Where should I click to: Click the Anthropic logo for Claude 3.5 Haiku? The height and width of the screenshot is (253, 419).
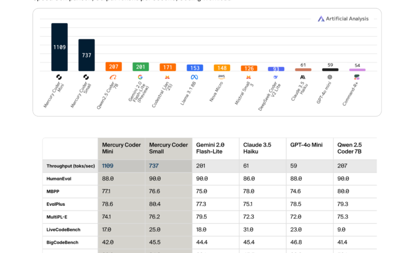pyautogui.click(x=303, y=77)
